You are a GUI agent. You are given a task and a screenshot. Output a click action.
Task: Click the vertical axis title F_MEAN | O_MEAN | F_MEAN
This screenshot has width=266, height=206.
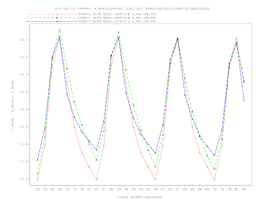(x=13, y=106)
